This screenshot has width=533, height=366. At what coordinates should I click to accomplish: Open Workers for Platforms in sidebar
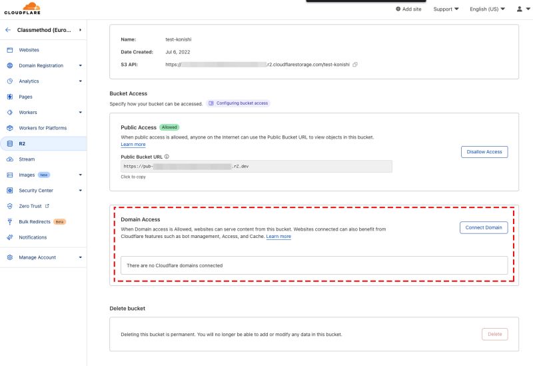click(43, 128)
